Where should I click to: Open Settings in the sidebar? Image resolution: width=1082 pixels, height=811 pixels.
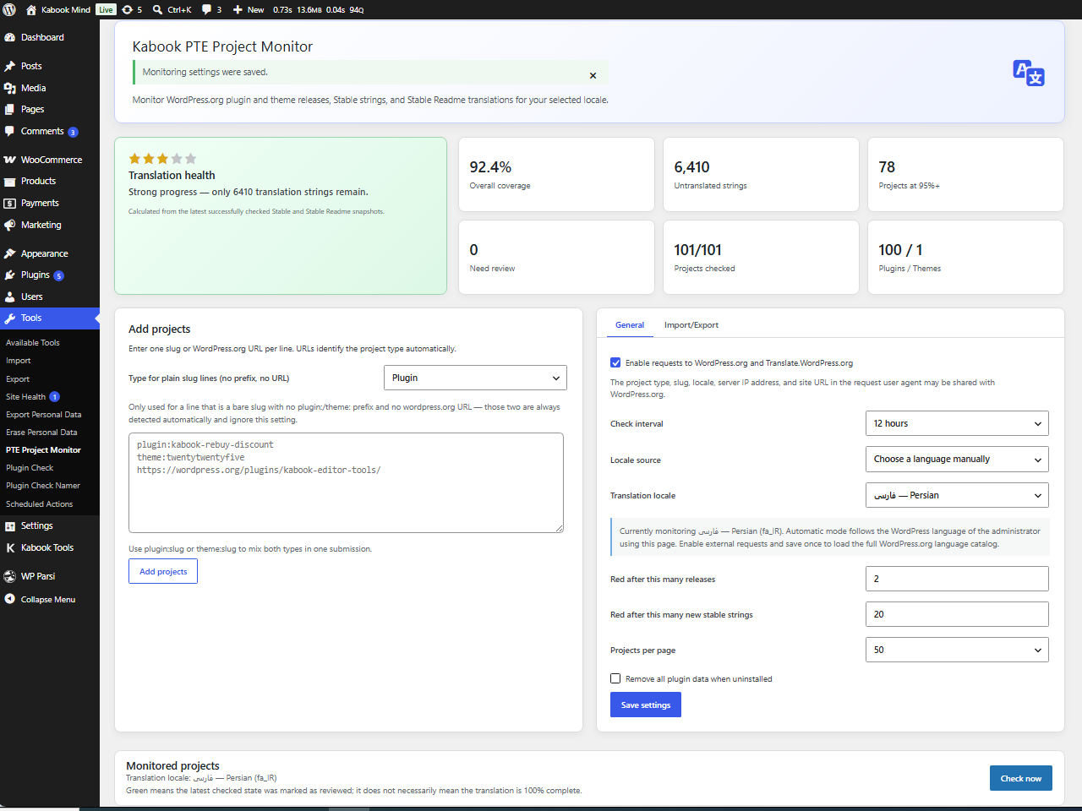(x=50, y=525)
